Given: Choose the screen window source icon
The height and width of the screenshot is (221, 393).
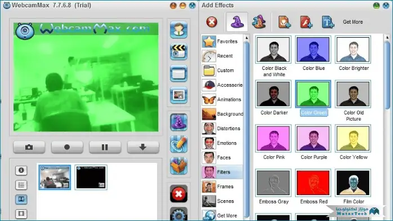Looking at the screenshot, I should click(x=178, y=73).
